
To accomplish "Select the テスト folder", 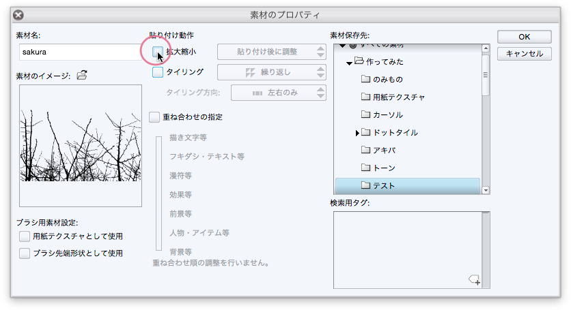I will [x=408, y=186].
